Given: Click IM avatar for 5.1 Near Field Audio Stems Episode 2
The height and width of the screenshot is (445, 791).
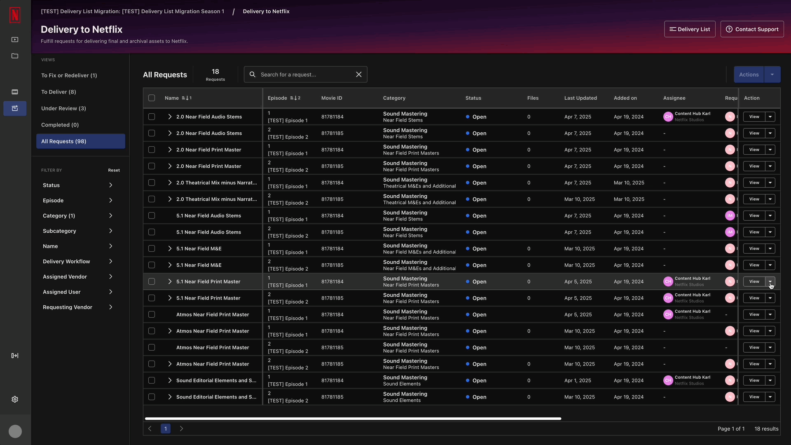Looking at the screenshot, I should pyautogui.click(x=730, y=232).
